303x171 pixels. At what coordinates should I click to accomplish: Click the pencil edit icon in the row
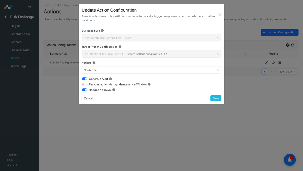pyautogui.click(x=267, y=63)
